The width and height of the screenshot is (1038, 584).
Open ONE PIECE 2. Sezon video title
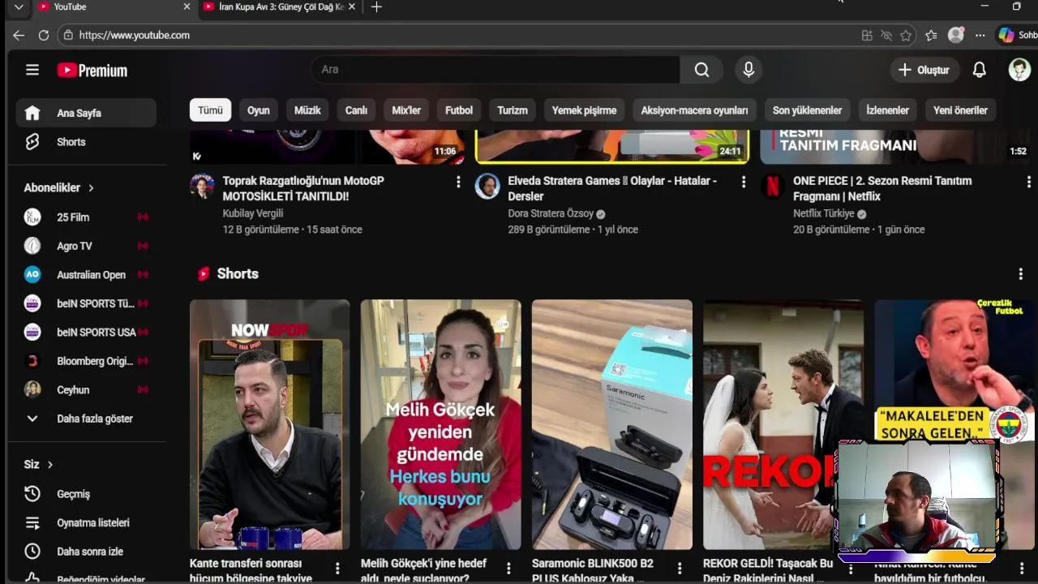[x=882, y=188]
